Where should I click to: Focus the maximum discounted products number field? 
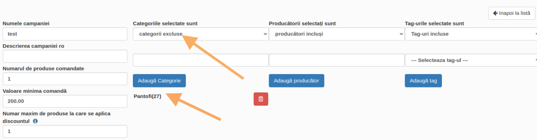point(65,131)
